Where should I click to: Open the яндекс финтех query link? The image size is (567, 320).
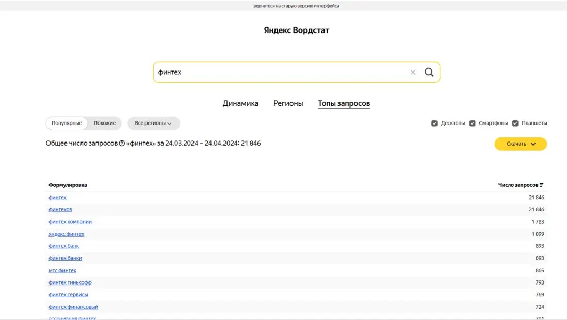click(x=66, y=234)
